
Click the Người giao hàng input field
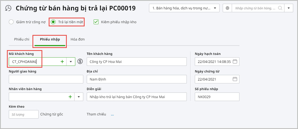point(46,79)
